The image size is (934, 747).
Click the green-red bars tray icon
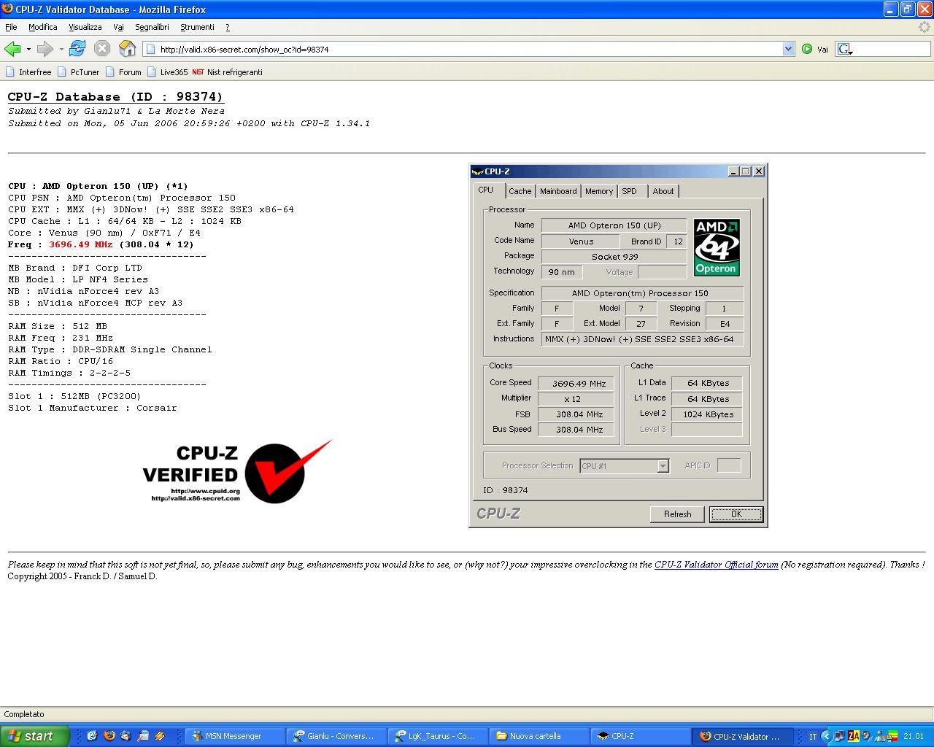click(x=892, y=736)
